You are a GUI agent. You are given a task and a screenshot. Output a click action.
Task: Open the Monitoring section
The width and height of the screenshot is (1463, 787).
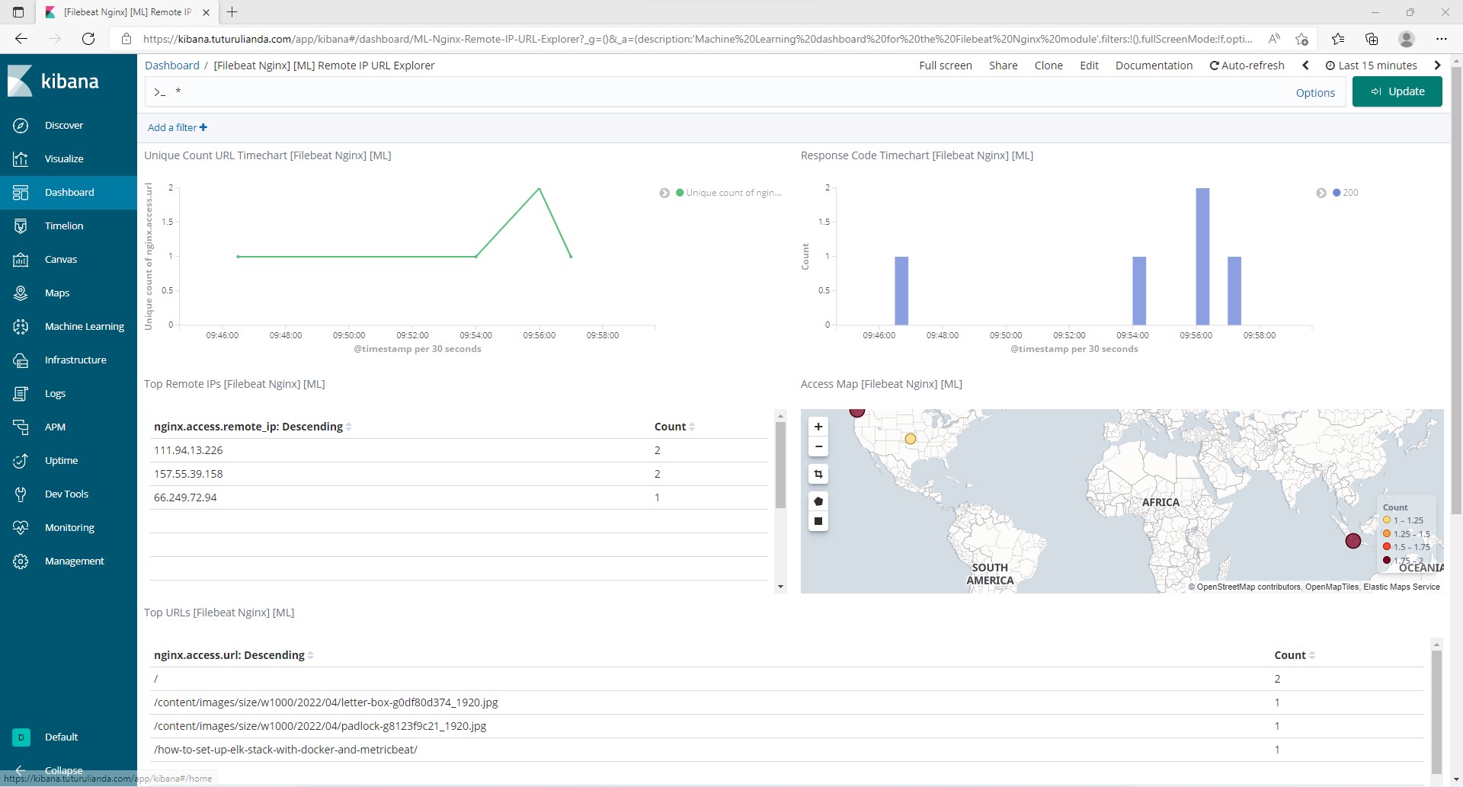69,527
